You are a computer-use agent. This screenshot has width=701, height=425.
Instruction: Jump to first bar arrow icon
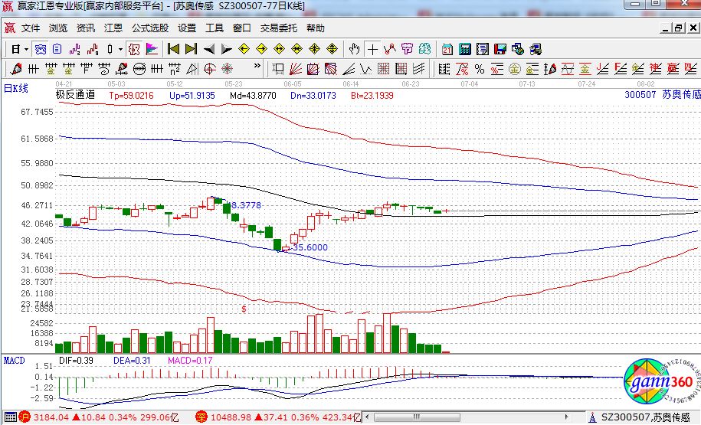174,49
